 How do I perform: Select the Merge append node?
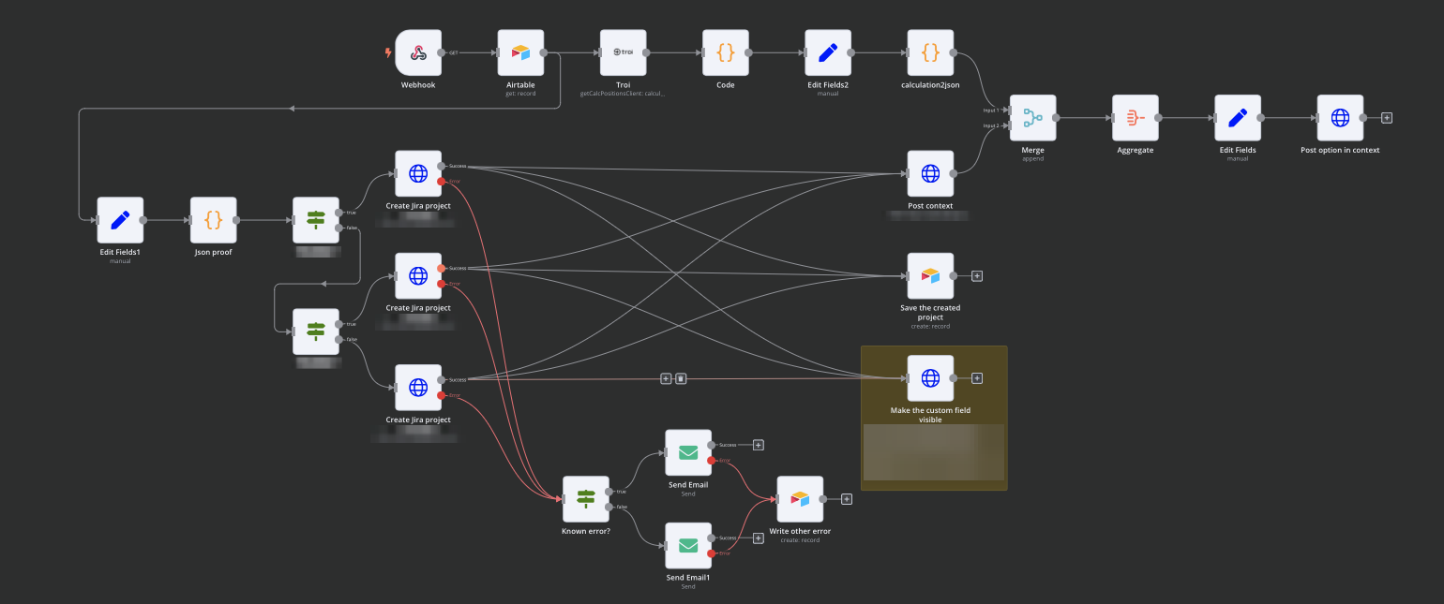(1032, 117)
